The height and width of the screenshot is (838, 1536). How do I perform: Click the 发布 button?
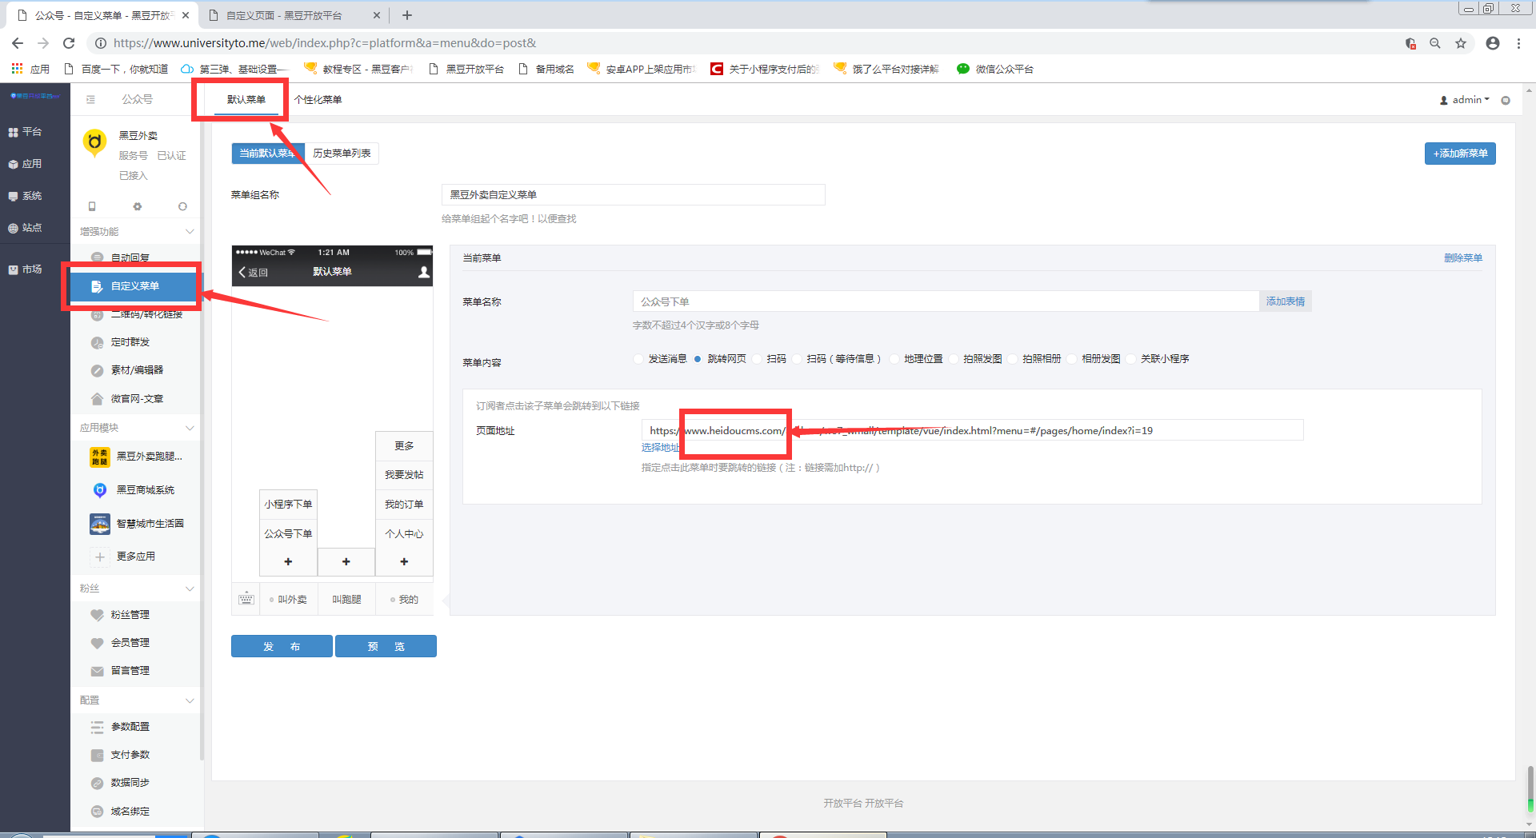coord(282,646)
